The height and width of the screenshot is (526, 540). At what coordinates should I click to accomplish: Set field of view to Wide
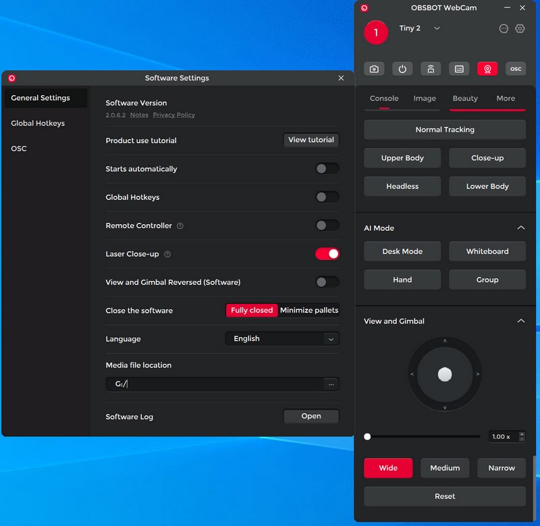click(x=388, y=468)
